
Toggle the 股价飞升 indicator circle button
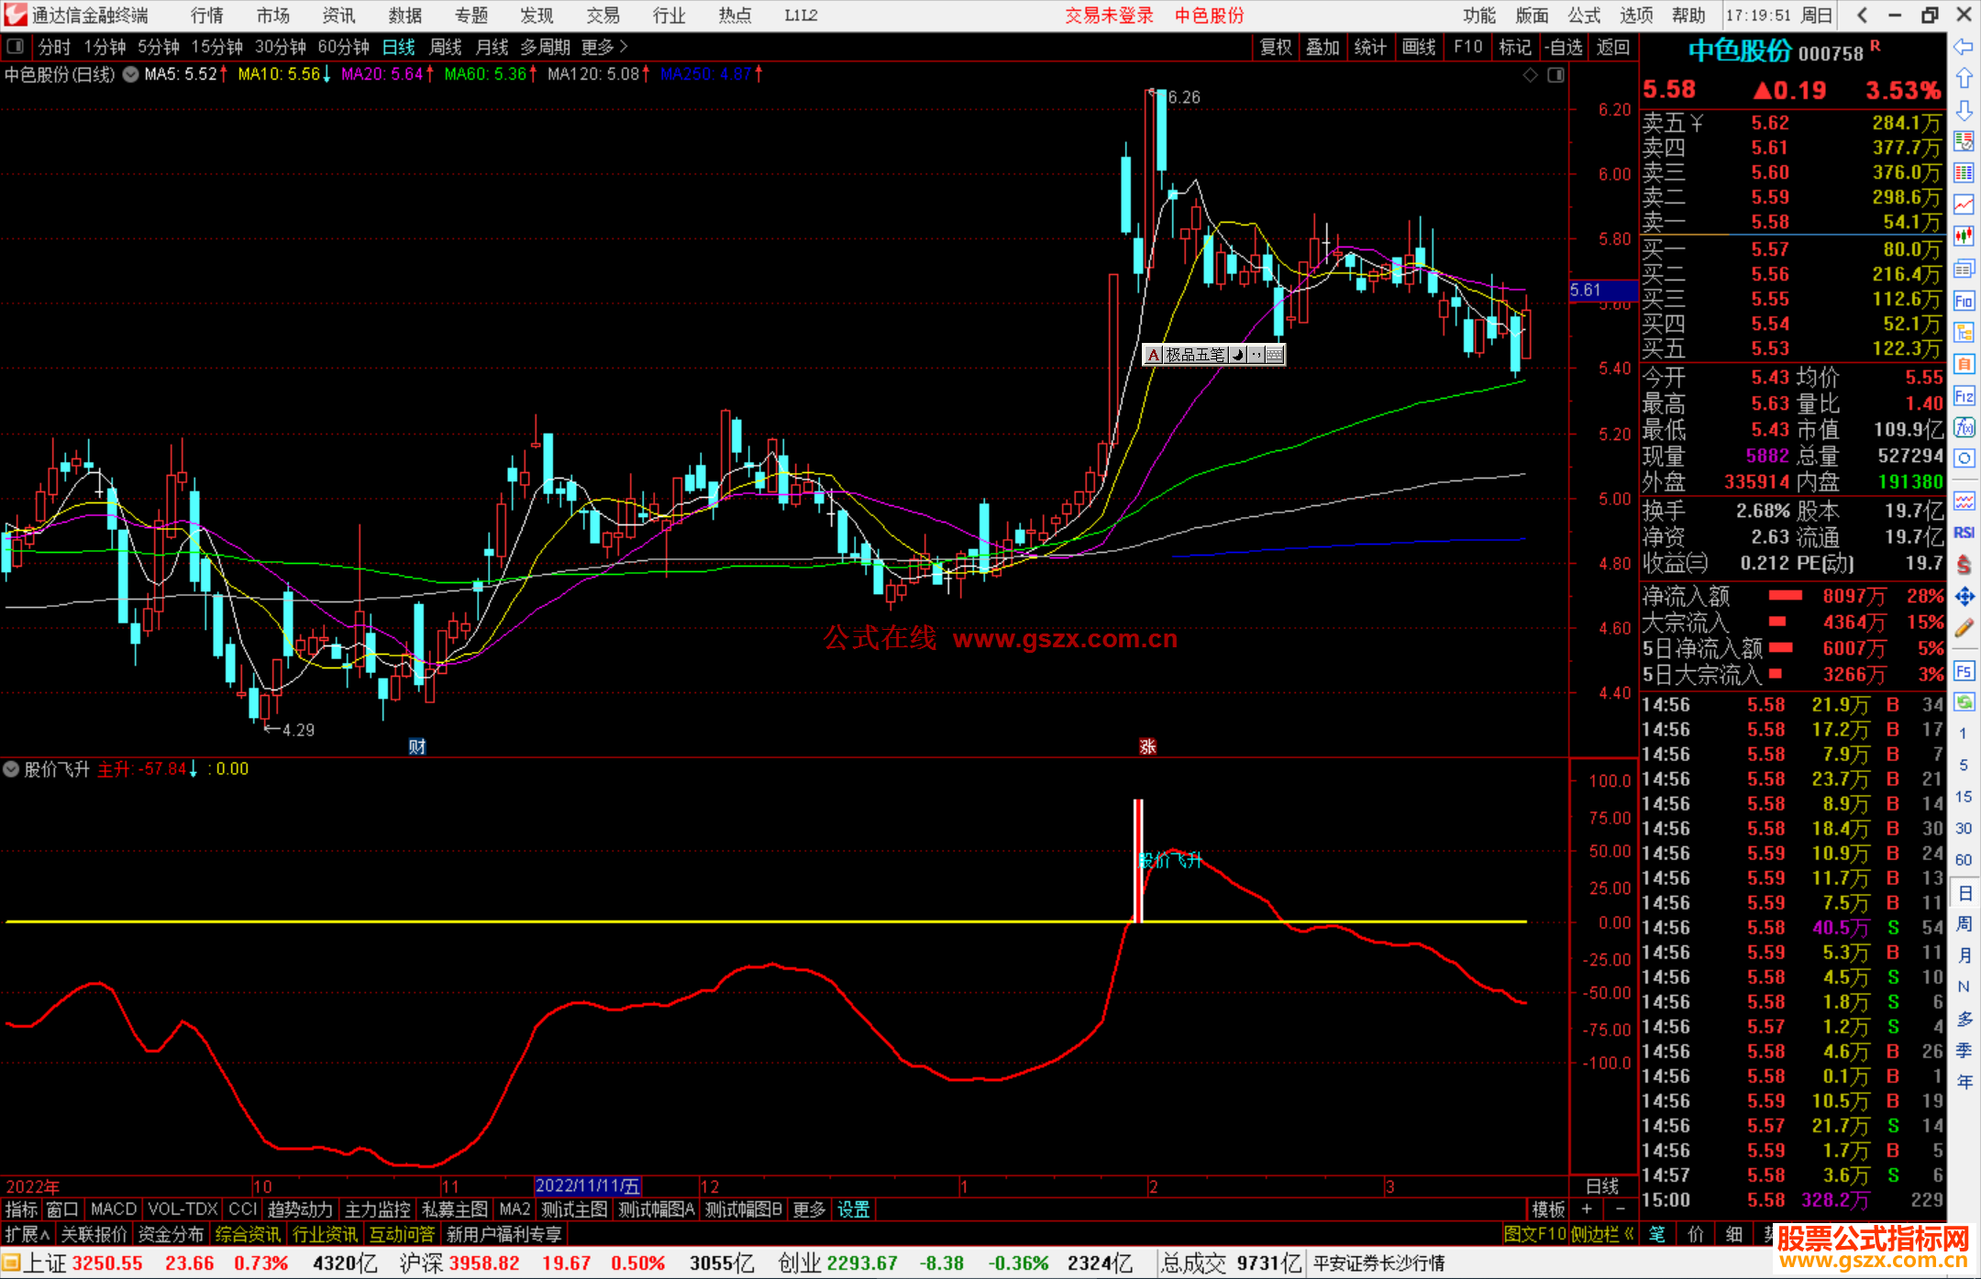pyautogui.click(x=11, y=769)
